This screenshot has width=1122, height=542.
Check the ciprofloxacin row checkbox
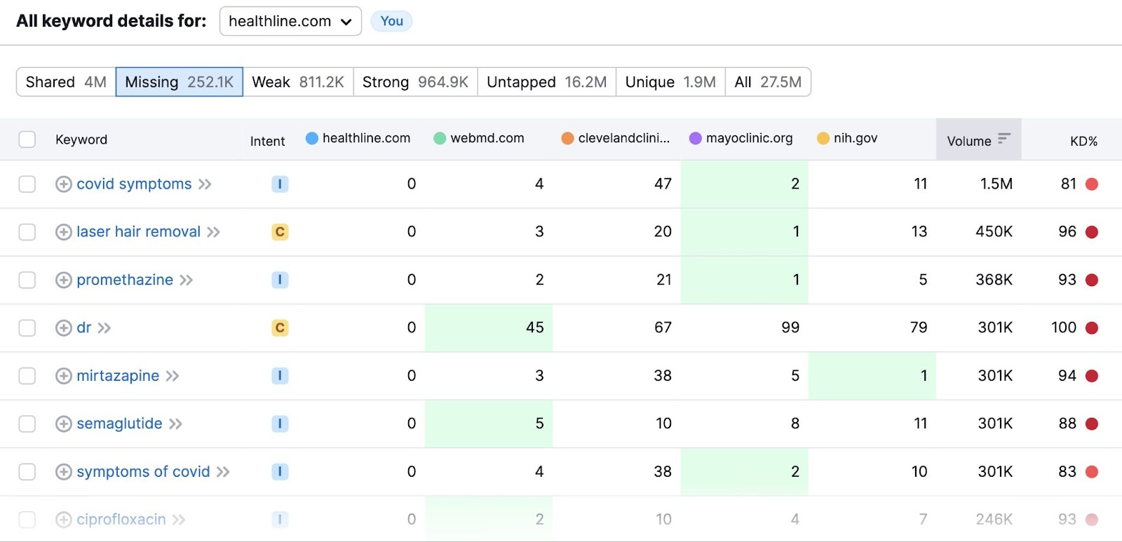pyautogui.click(x=27, y=520)
